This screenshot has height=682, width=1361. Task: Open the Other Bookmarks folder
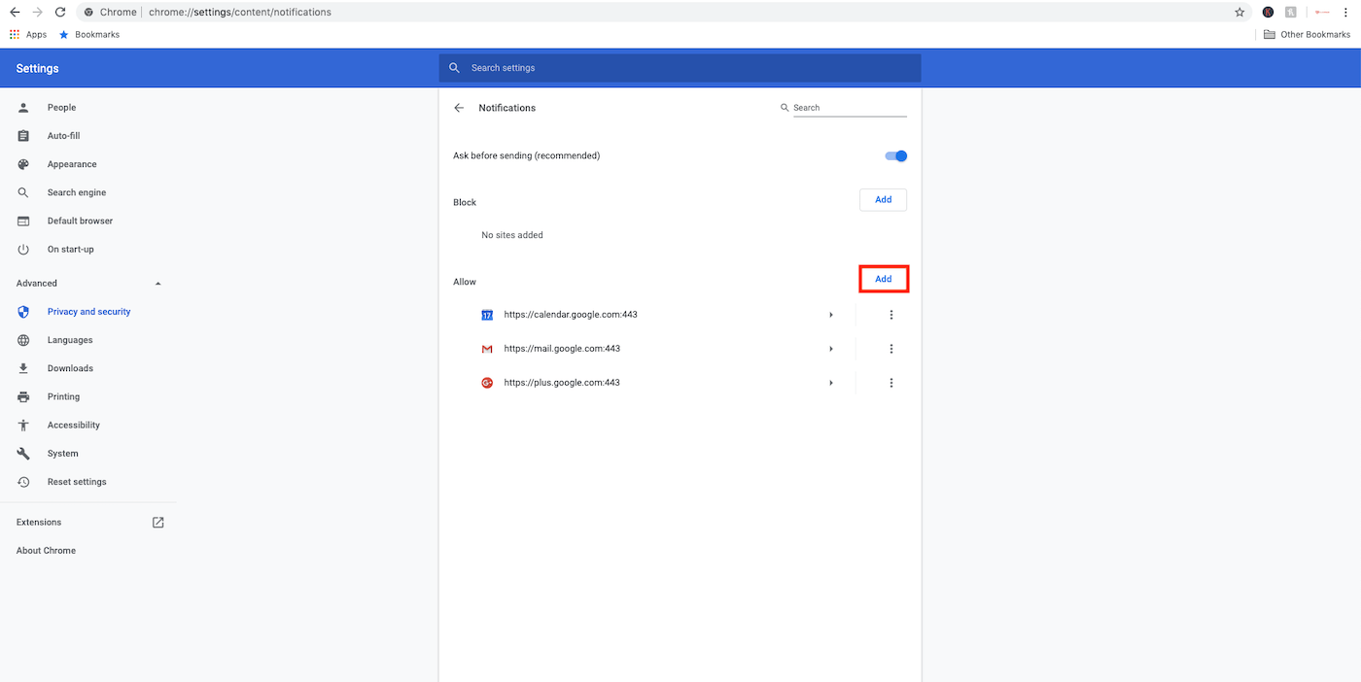click(1307, 34)
